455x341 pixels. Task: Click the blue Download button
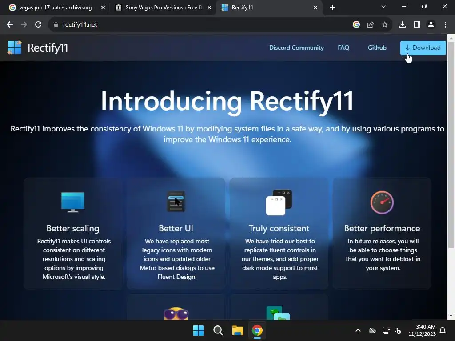423,48
